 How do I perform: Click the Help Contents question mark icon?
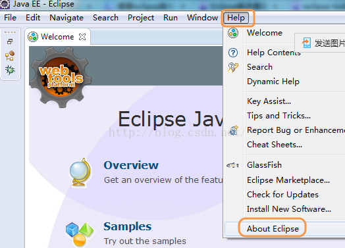point(233,53)
